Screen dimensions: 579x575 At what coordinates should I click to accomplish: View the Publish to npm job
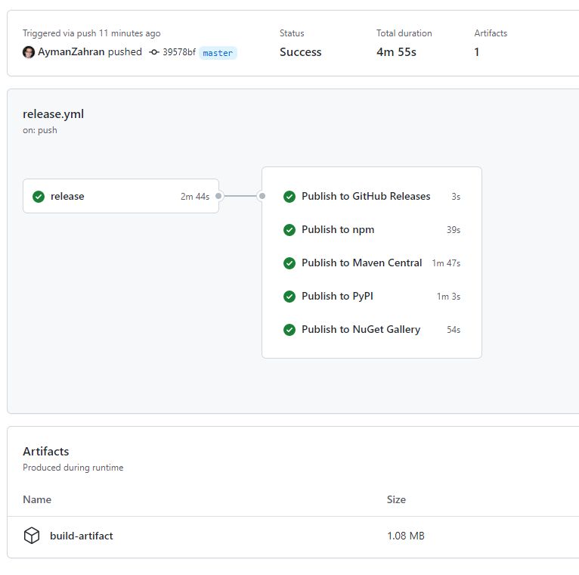[338, 230]
